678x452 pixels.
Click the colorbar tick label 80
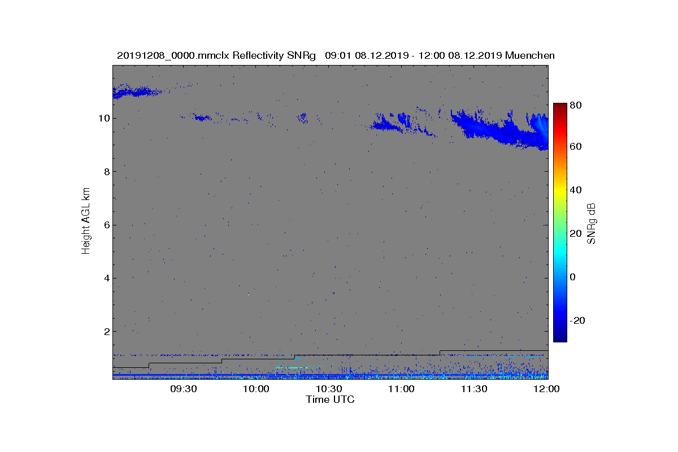577,105
